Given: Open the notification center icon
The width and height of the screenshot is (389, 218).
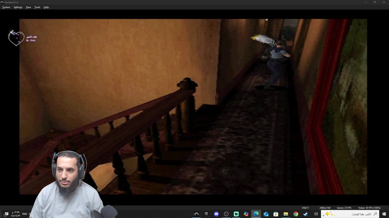Looking at the screenshot, I should point(6,214).
